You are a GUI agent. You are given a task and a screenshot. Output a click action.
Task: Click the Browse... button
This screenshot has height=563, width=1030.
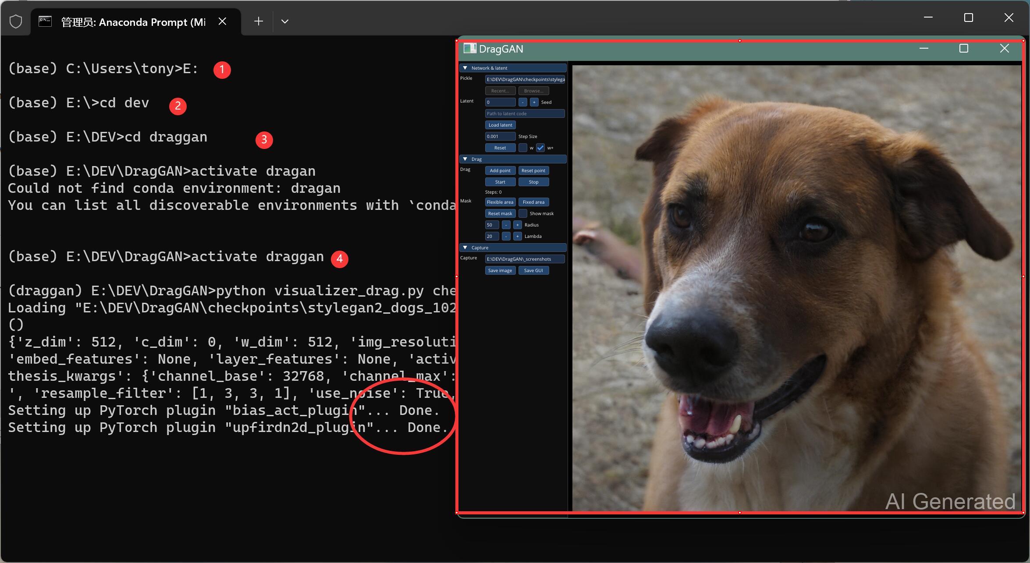coord(533,91)
